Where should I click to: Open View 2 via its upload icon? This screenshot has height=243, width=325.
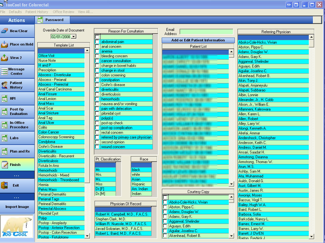click(x=4, y=58)
